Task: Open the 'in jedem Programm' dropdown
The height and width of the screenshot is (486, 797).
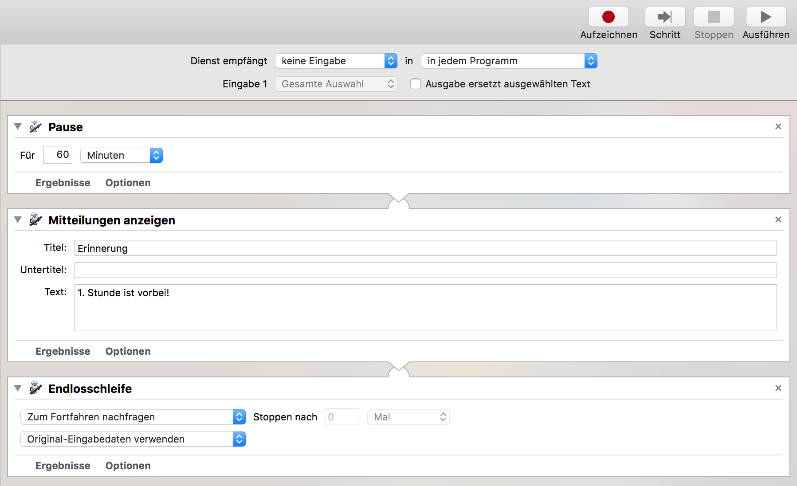Action: [509, 61]
